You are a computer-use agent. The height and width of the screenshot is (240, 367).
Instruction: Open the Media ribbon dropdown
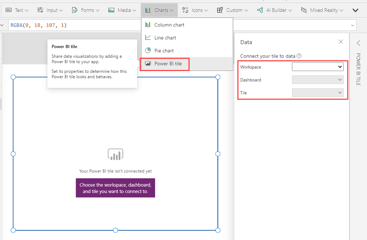click(122, 10)
